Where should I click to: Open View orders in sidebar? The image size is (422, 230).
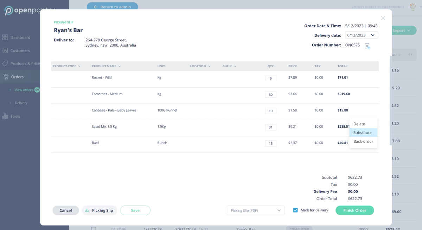coord(24,90)
